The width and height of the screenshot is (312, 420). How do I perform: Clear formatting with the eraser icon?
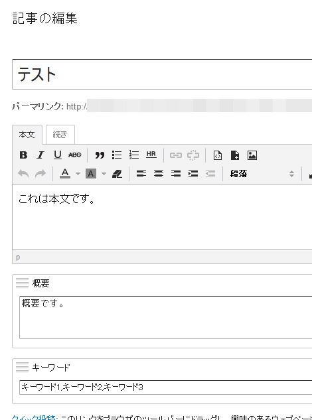[x=117, y=174]
